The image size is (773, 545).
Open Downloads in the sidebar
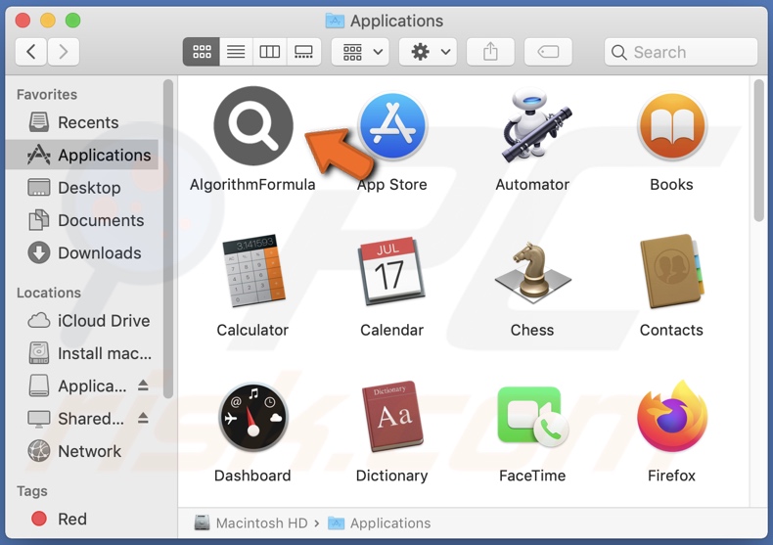coord(82,252)
